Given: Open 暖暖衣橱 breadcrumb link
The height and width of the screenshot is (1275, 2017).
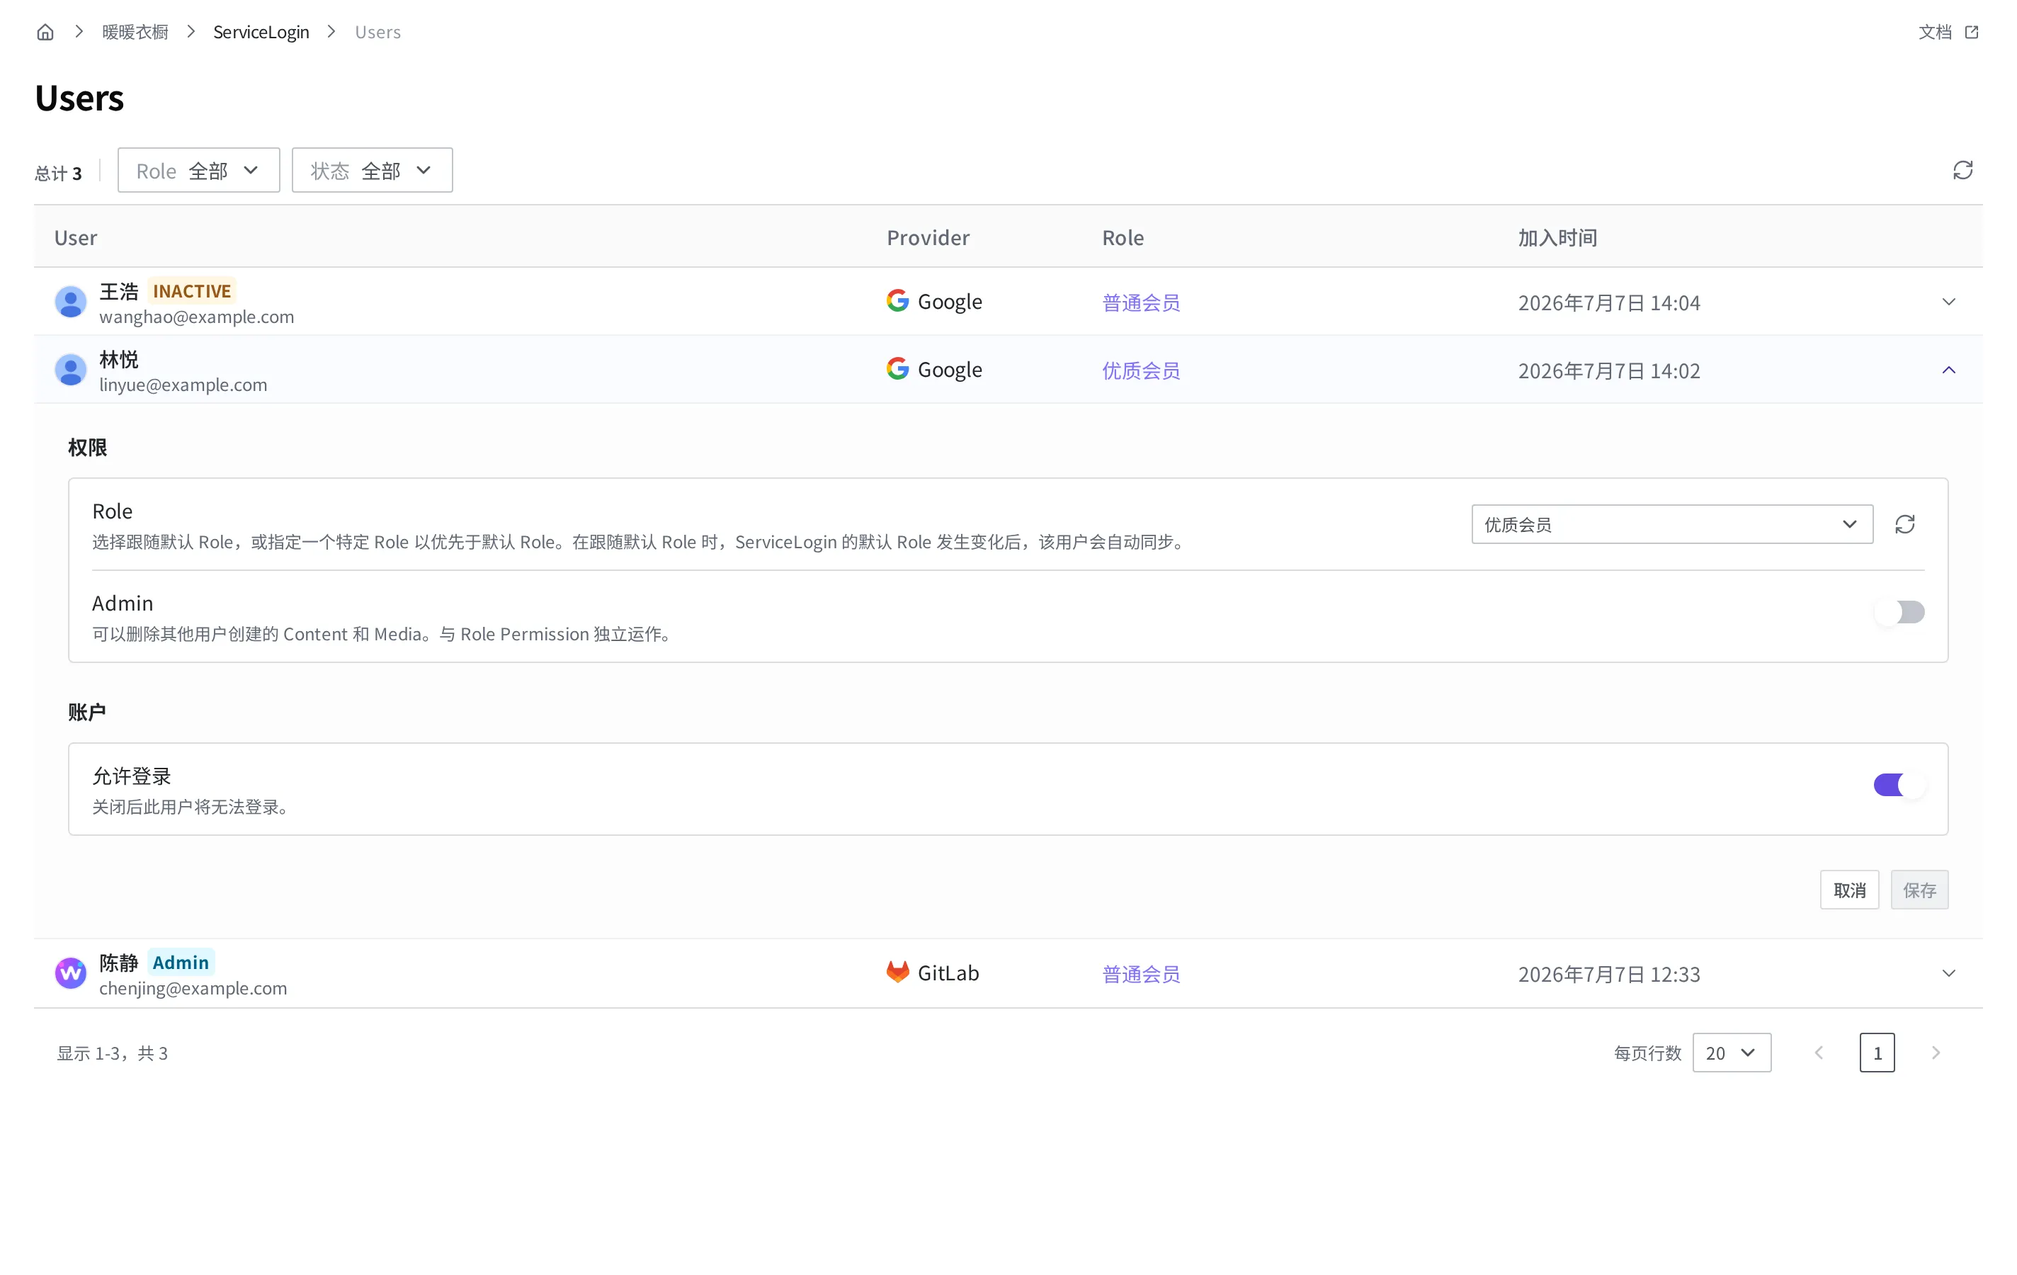Looking at the screenshot, I should pos(135,32).
